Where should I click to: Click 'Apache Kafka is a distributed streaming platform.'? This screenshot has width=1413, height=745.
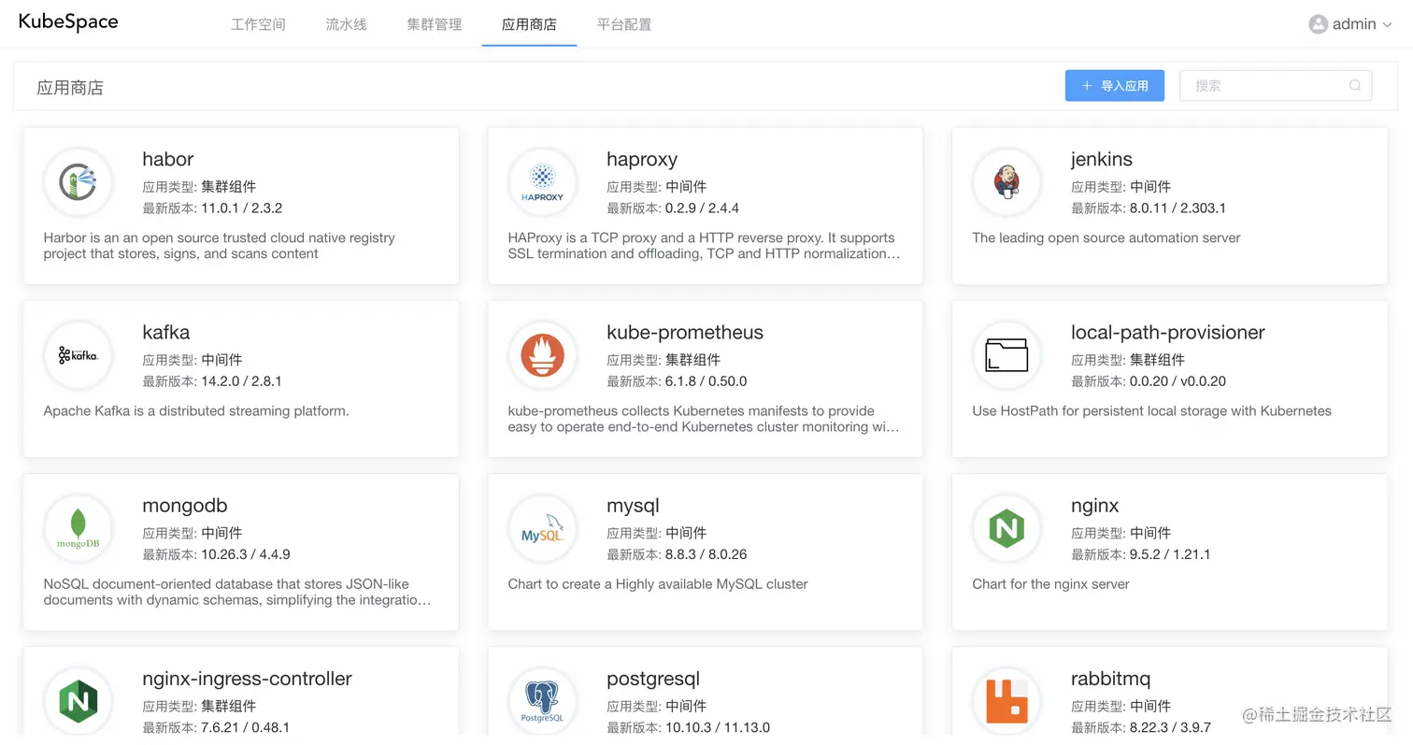click(x=196, y=411)
